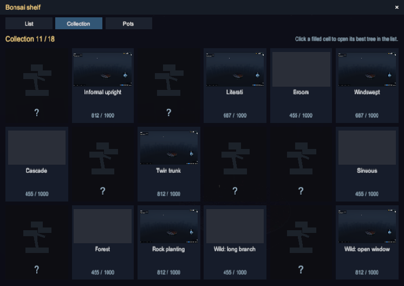Image resolution: width=404 pixels, height=286 pixels.
Task: Close the Bonsai shelf window
Action: (x=397, y=7)
